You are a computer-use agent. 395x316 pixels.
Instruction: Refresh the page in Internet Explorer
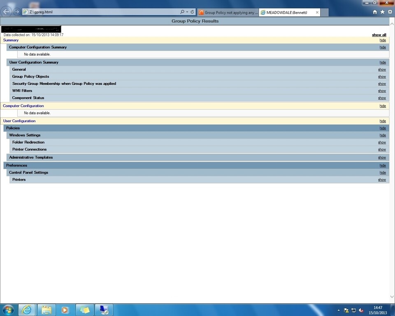pos(192,12)
